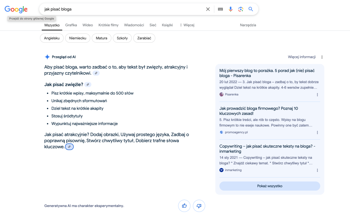Open the three-dot menu on the Pisarenka result
This screenshot has width=350, height=216.
click(317, 94)
